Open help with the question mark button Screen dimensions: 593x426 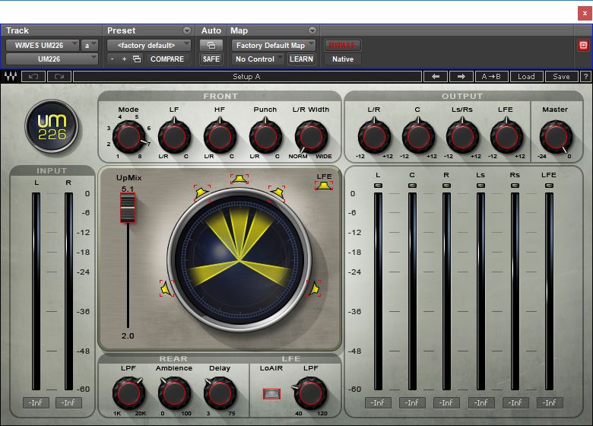tap(586, 76)
